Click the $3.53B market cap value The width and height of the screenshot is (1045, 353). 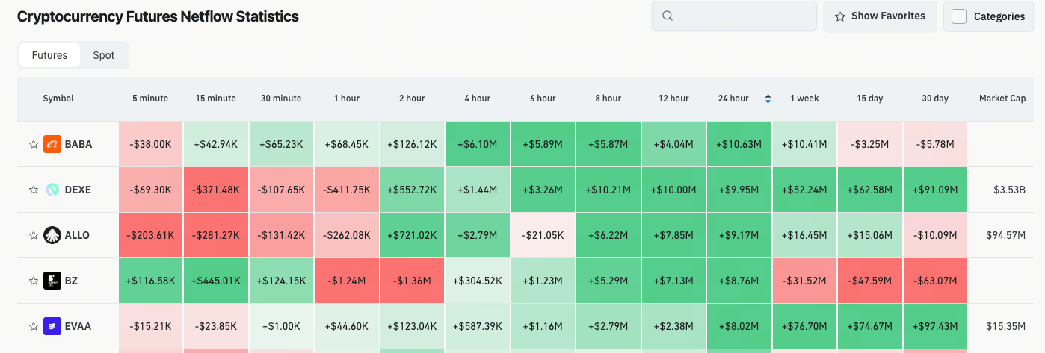click(x=1009, y=190)
